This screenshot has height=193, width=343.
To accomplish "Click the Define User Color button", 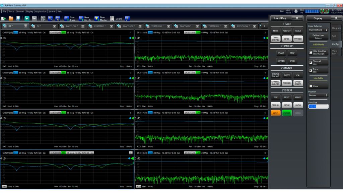I will tap(318, 37).
